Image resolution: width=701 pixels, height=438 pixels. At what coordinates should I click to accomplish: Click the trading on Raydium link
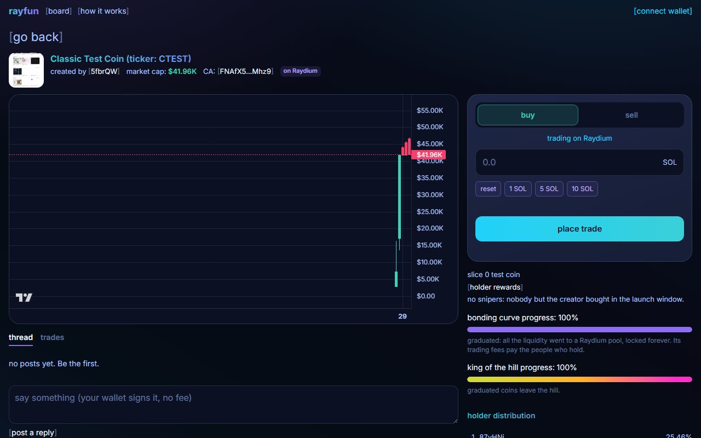[x=579, y=139]
